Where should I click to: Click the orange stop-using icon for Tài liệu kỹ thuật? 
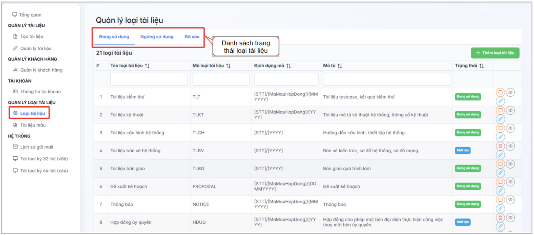coord(500,110)
